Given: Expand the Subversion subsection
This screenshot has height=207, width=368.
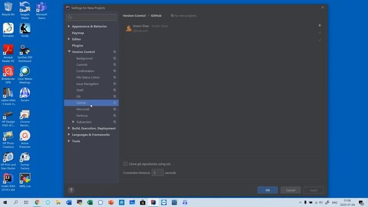Looking at the screenshot, I should pyautogui.click(x=73, y=122).
